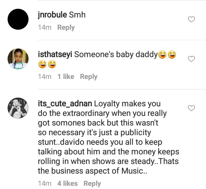The image size is (206, 189).
Task: Open its_cute_adnan's grayscale avatar
Action: tap(18, 108)
